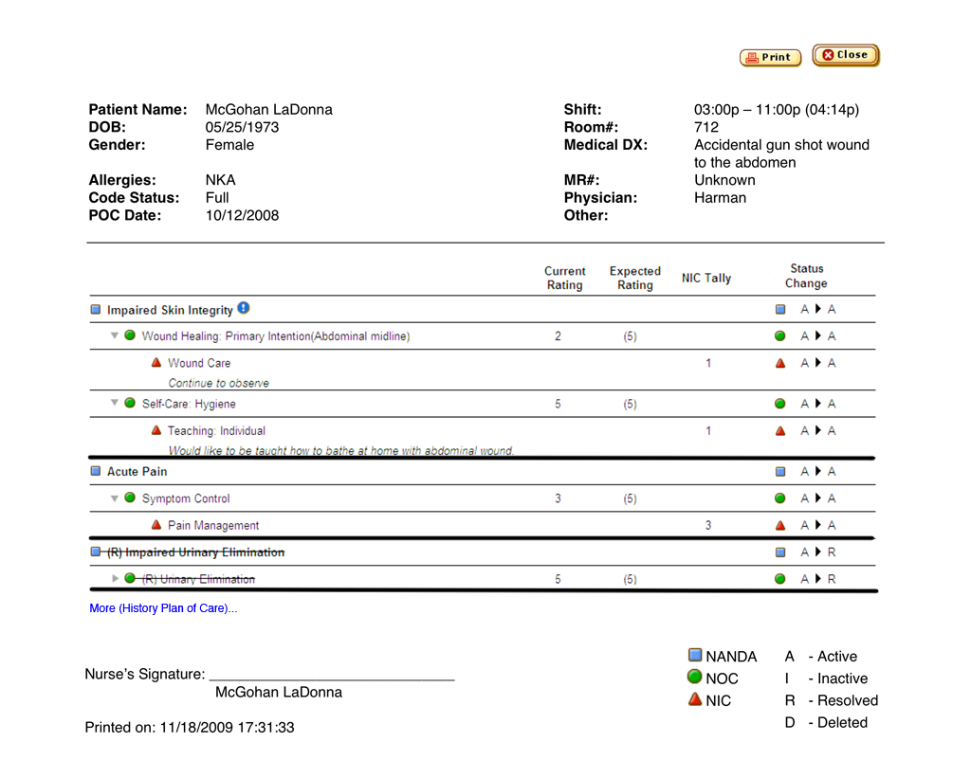Click status column green circle in Self-Care: Hygiene row
Screen dimensions: 971x760
(780, 404)
